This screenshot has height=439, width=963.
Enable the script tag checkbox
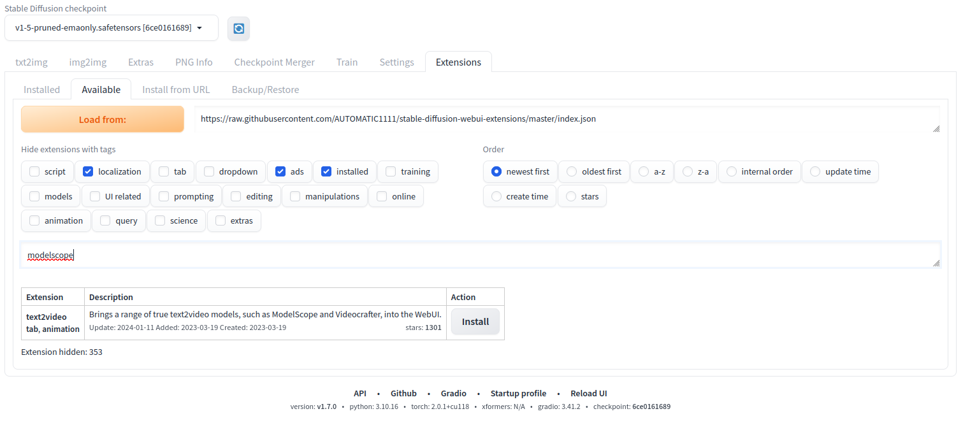tap(34, 171)
